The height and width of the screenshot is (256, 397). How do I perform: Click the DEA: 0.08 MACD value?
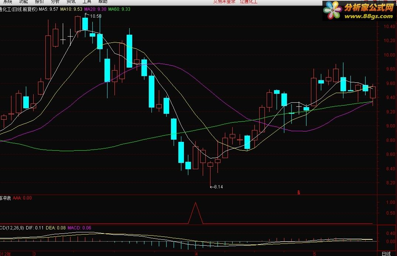click(56, 228)
